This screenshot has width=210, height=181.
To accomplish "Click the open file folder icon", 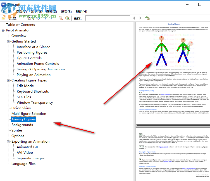I will tap(3, 18).
